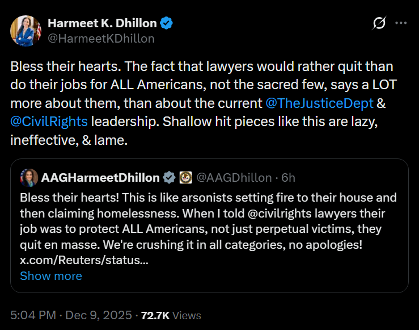This screenshot has width=419, height=330.
Task: Click the @AAGDhillon handle
Action: point(233,178)
